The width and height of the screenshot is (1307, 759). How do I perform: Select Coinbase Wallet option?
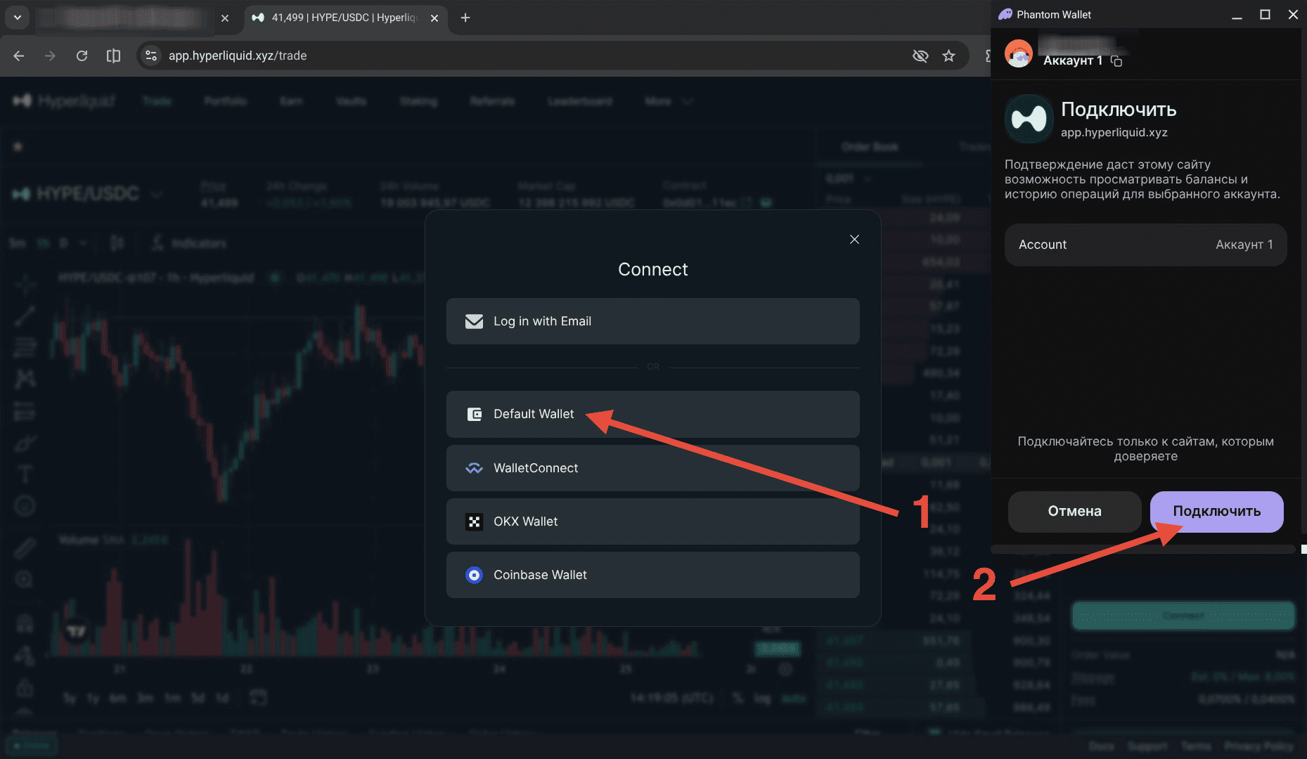(652, 575)
